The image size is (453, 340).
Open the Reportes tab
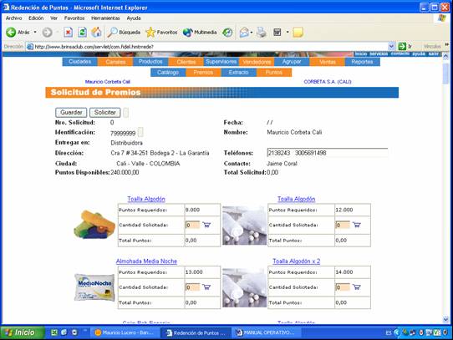click(362, 62)
